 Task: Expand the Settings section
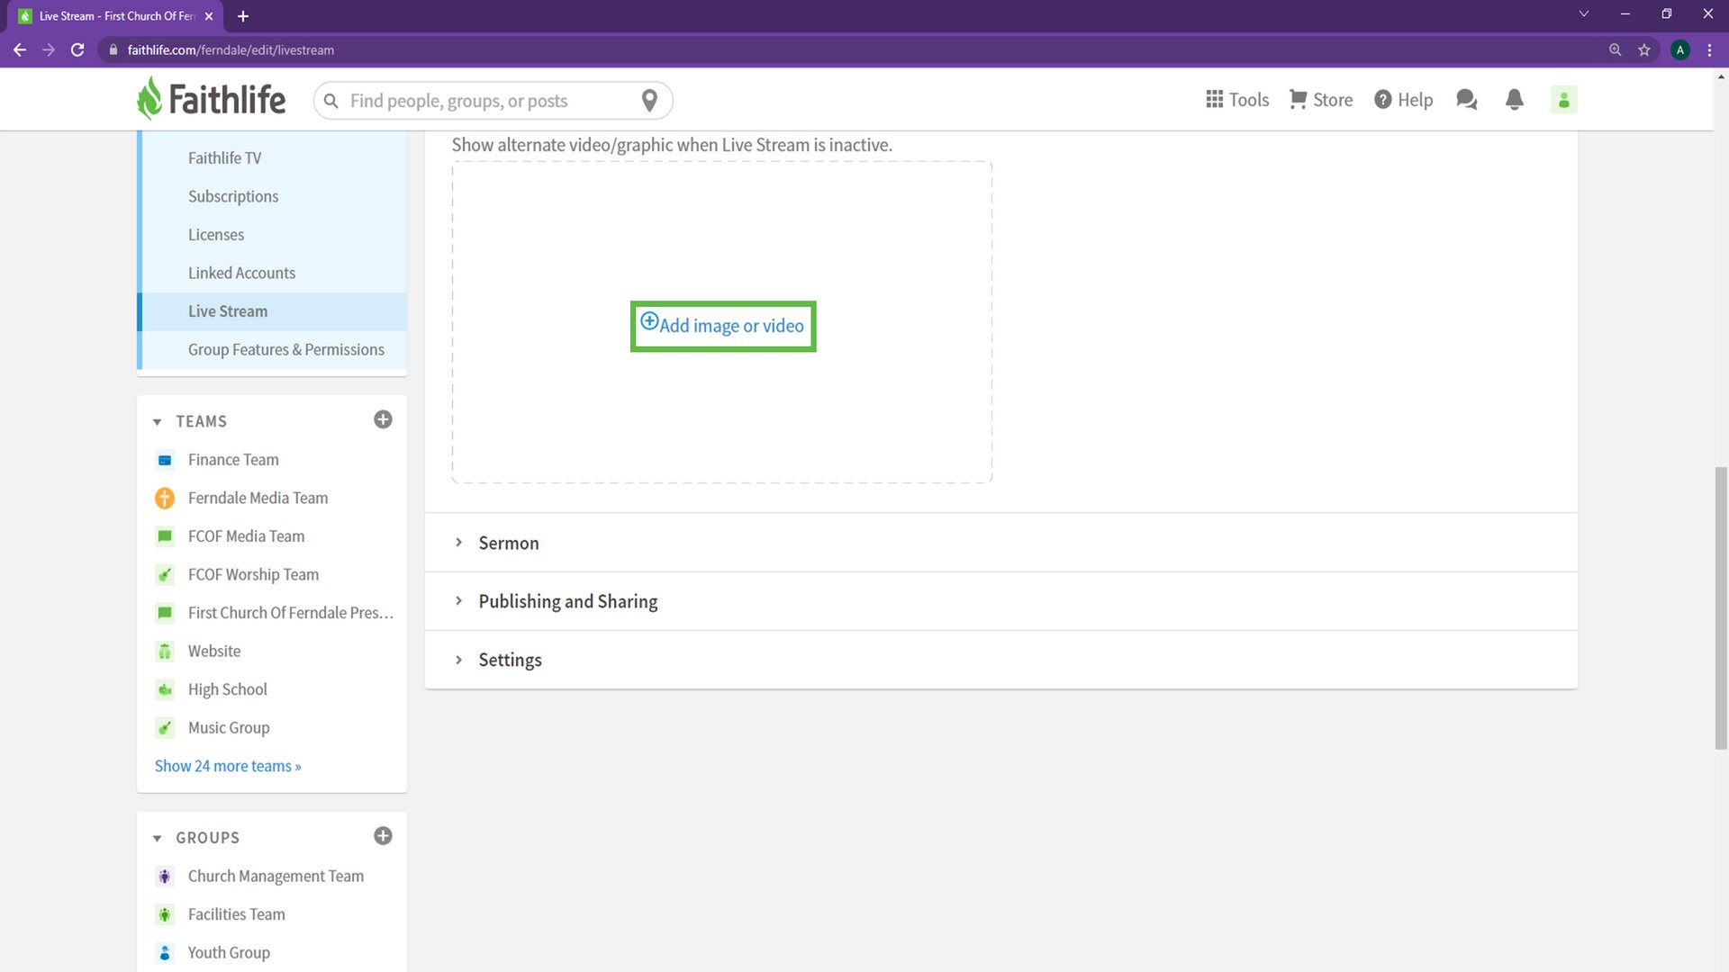[x=1000, y=660]
